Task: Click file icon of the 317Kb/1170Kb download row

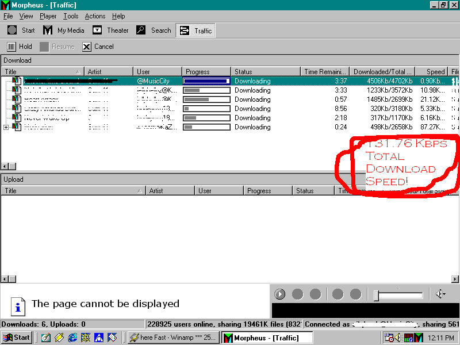Action: click(x=17, y=118)
